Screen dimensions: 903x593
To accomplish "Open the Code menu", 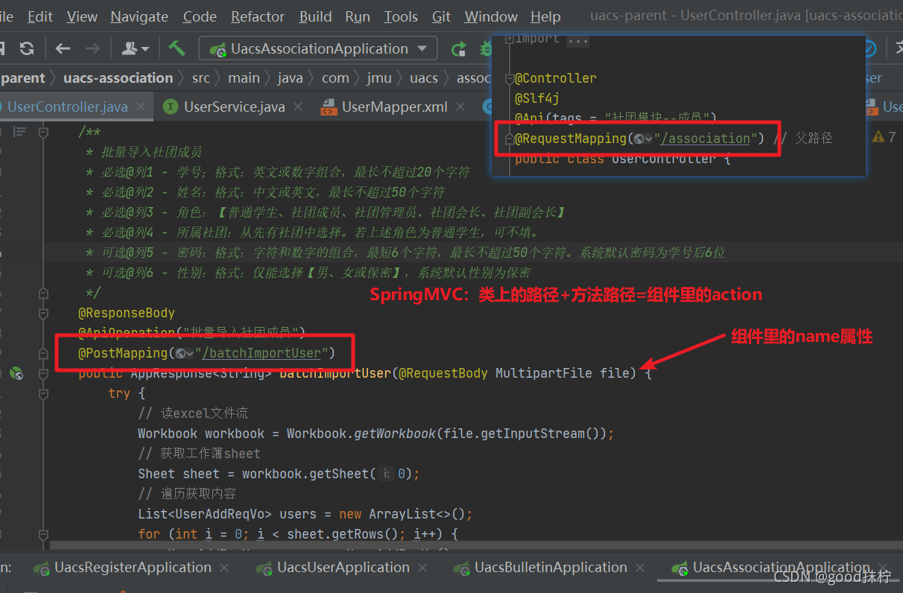I will click(200, 16).
